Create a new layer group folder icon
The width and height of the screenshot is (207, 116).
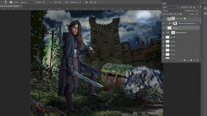pos(191,60)
